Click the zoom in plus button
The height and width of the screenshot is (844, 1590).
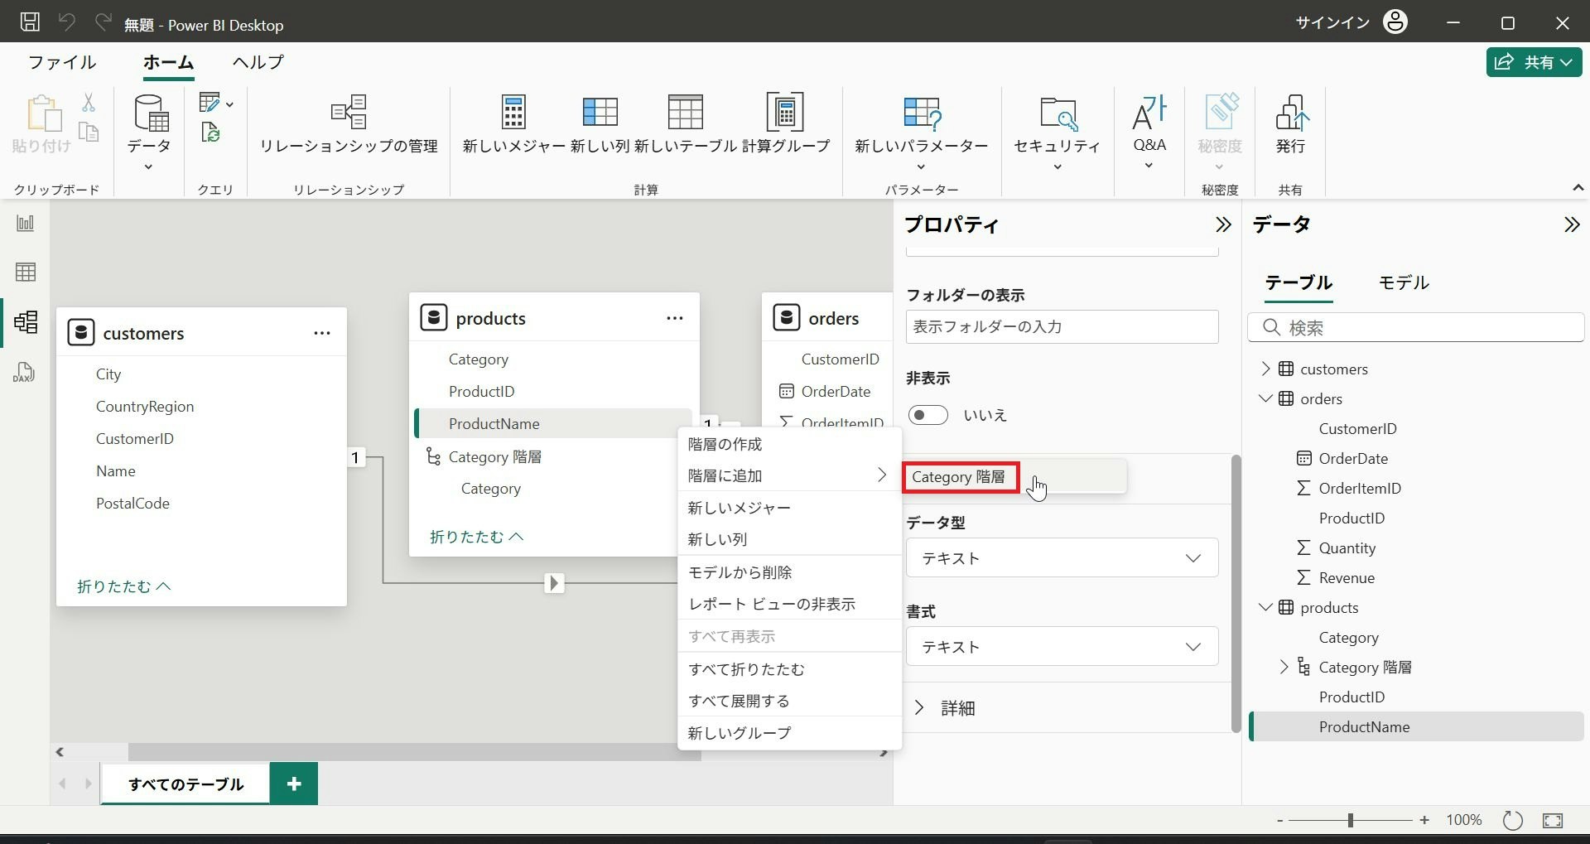coord(1424,820)
